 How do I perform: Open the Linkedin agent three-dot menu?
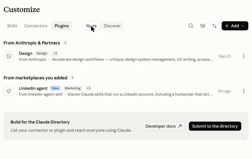point(244,91)
